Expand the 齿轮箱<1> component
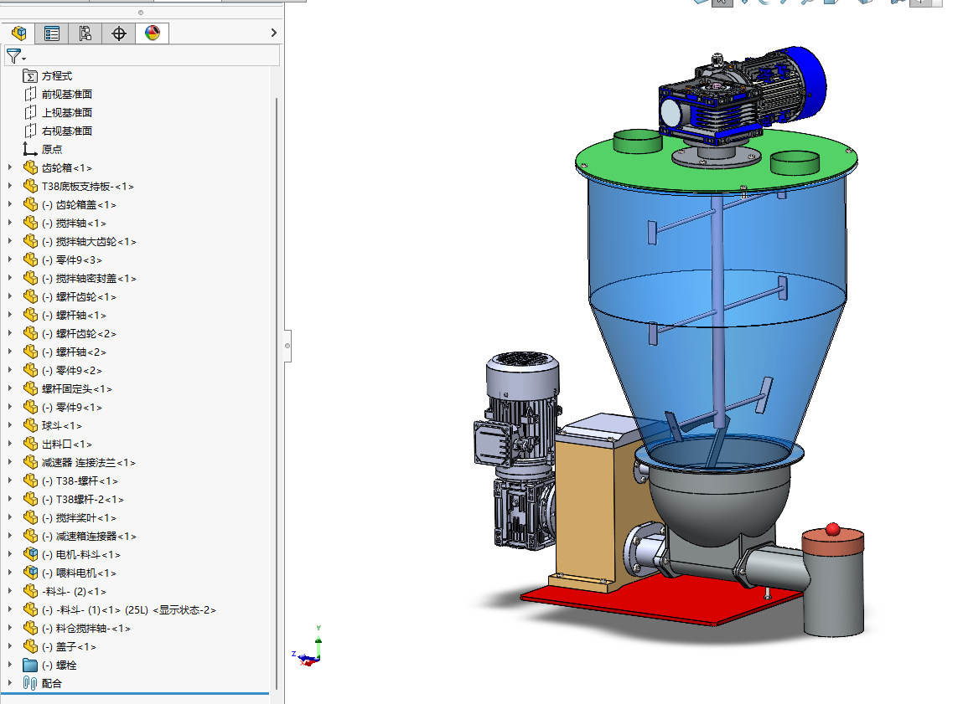 pyautogui.click(x=10, y=167)
